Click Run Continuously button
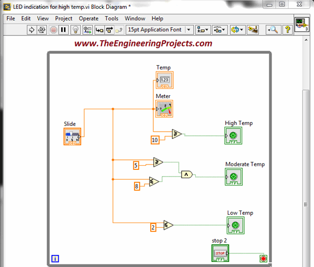Screen dimensions: 314x267 42,30
